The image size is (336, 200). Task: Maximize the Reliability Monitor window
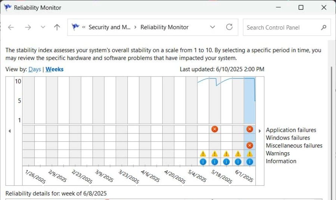point(301,7)
